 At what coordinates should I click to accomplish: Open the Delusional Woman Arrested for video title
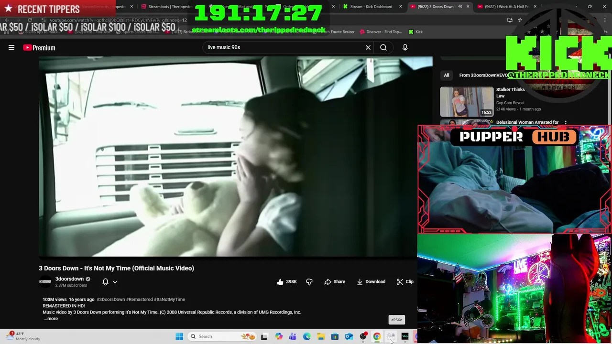tap(527, 122)
